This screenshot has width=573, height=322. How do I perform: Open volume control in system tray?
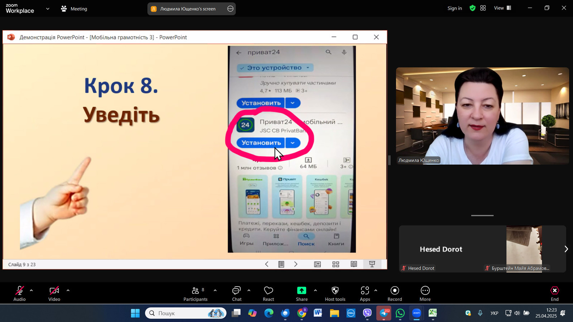click(x=517, y=313)
